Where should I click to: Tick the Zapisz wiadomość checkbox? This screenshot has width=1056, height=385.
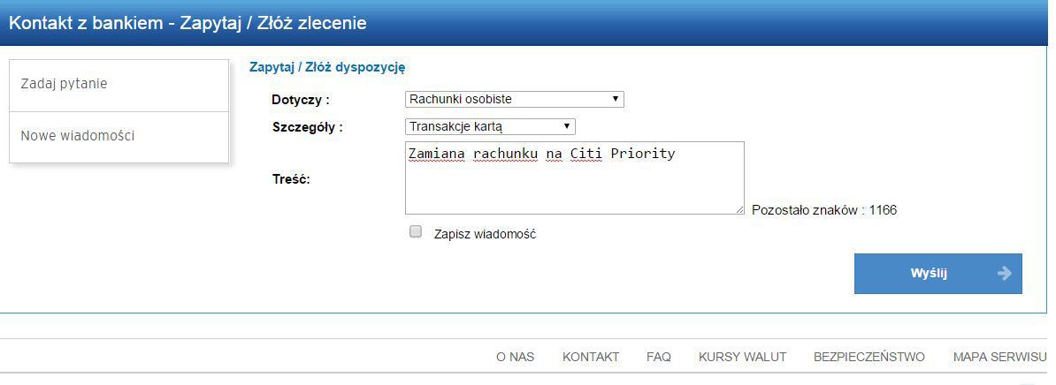416,232
